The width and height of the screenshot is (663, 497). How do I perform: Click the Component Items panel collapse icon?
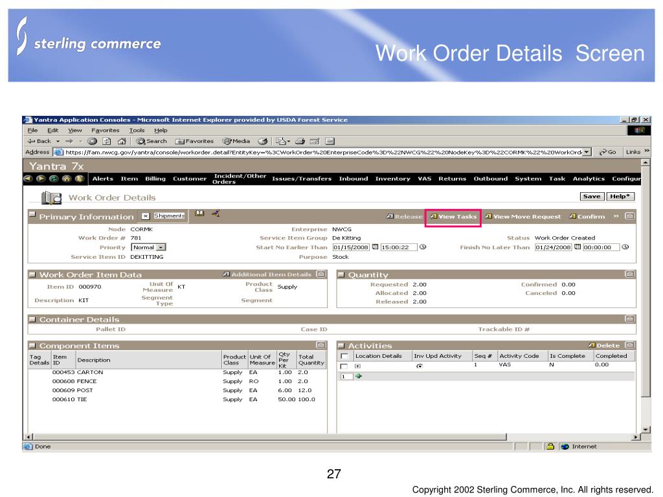click(x=321, y=346)
